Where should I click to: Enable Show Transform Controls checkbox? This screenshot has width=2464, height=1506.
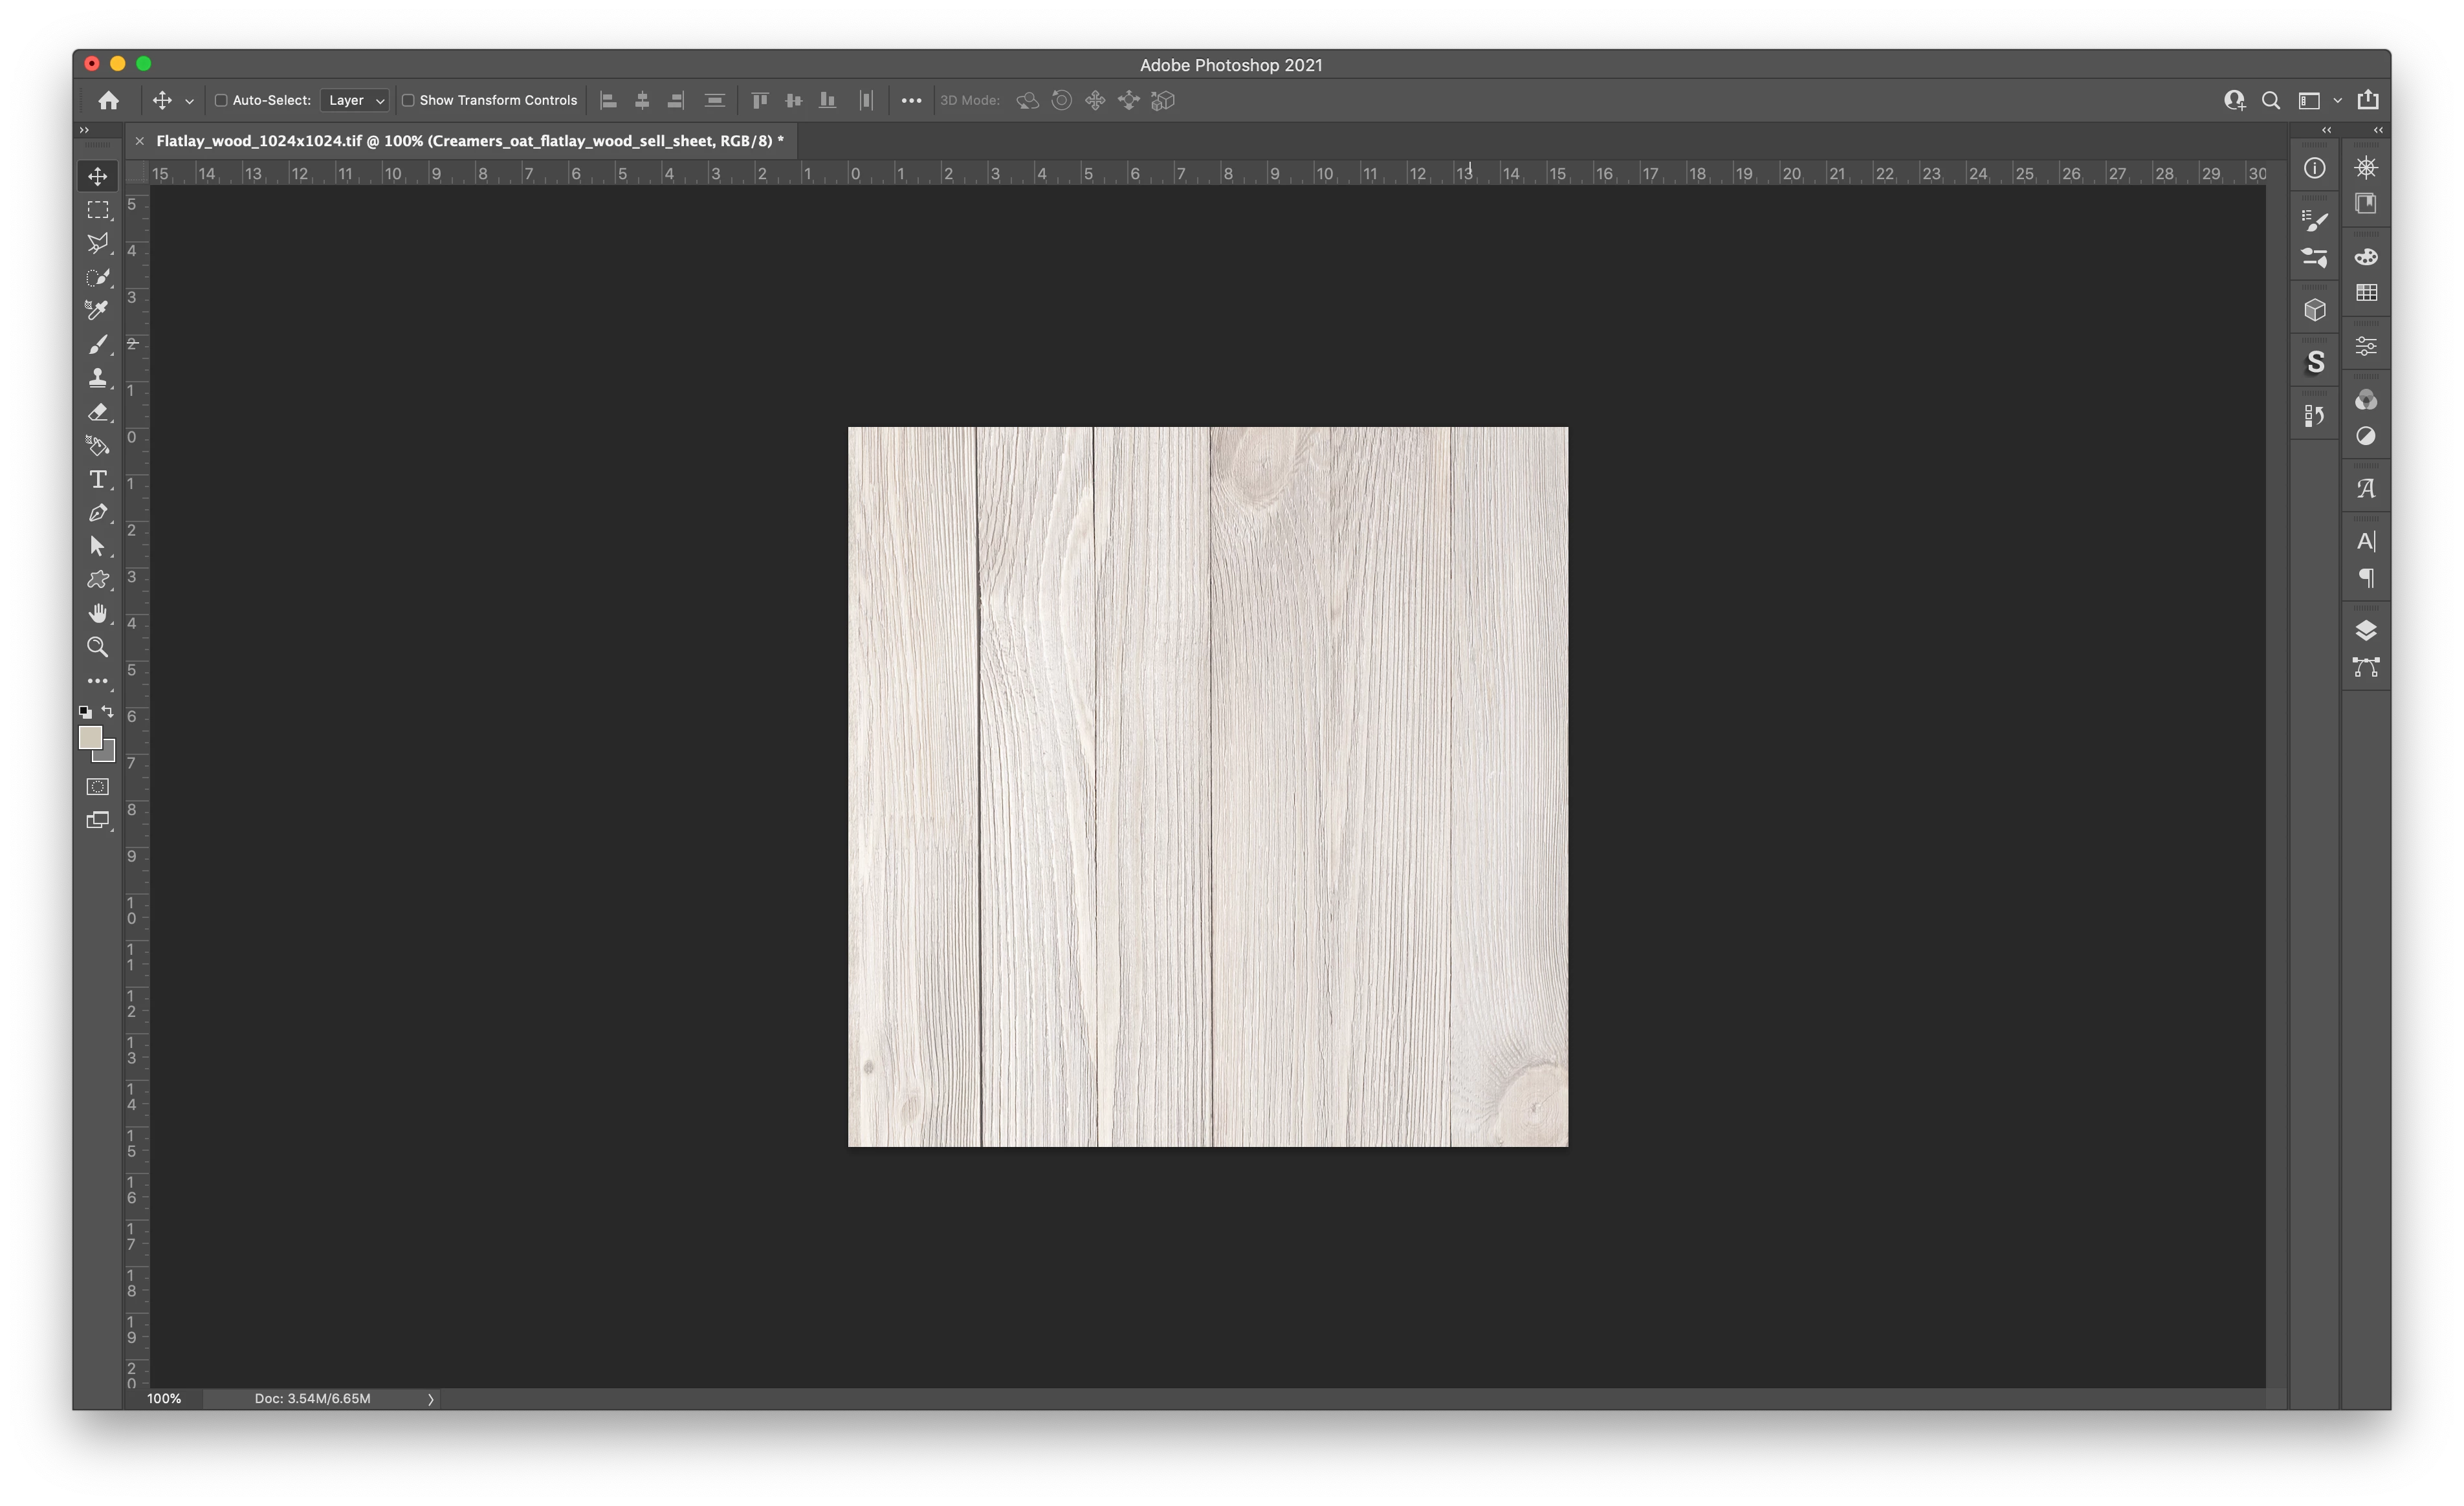pos(408,100)
